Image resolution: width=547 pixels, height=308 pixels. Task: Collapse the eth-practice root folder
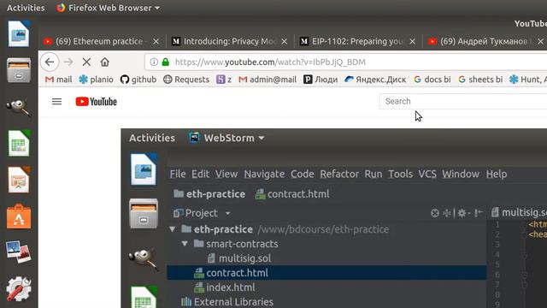coord(173,229)
